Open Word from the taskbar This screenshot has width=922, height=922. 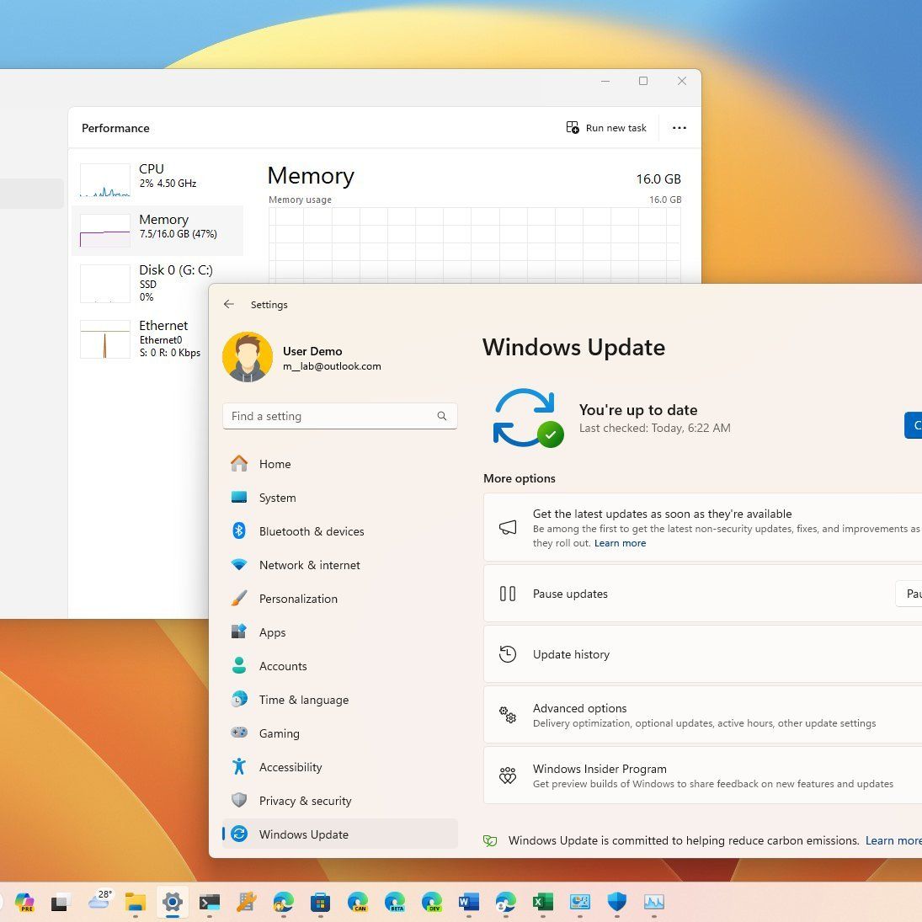[469, 902]
